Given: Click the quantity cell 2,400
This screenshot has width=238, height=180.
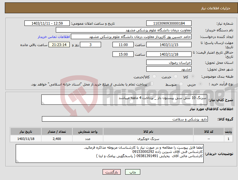Looking at the screenshot, I should click(57, 139).
